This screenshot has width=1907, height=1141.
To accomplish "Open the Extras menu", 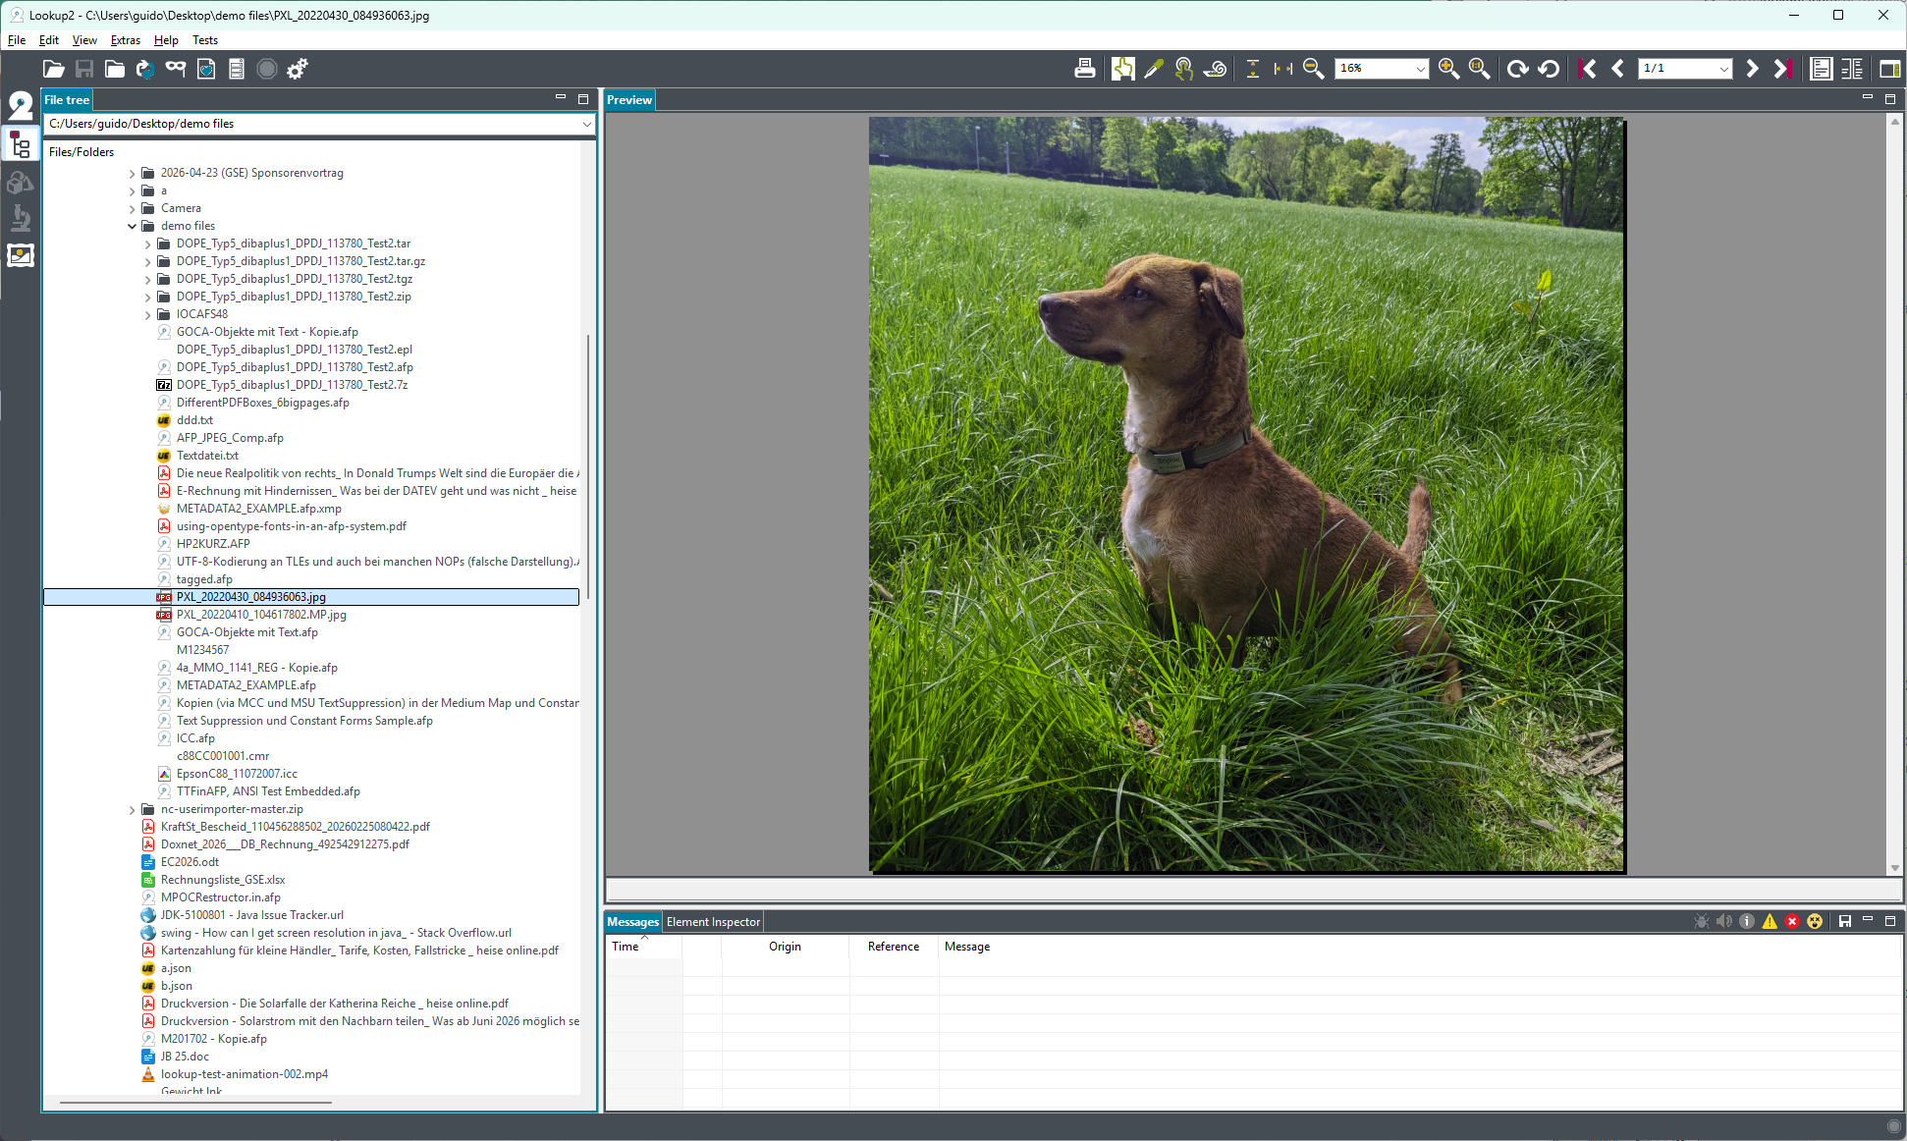I will coord(126,40).
